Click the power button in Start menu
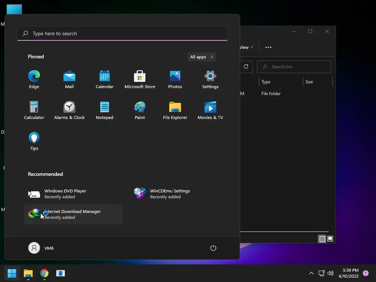The width and height of the screenshot is (376, 282). coord(213,248)
